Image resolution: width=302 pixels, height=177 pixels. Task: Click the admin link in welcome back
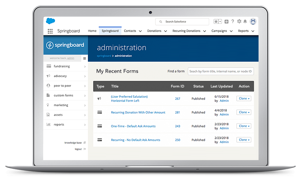click(71, 58)
